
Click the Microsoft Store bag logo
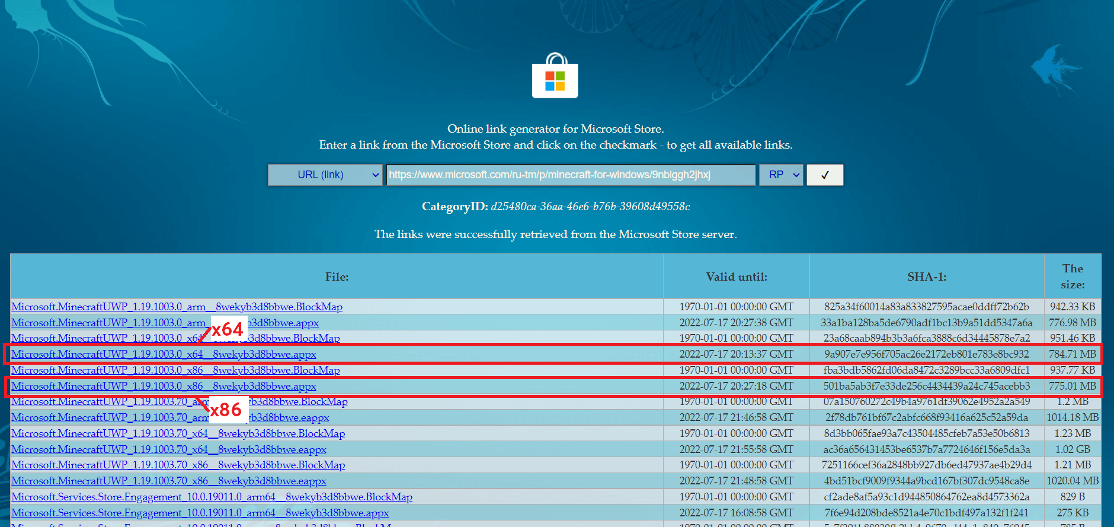tap(555, 76)
